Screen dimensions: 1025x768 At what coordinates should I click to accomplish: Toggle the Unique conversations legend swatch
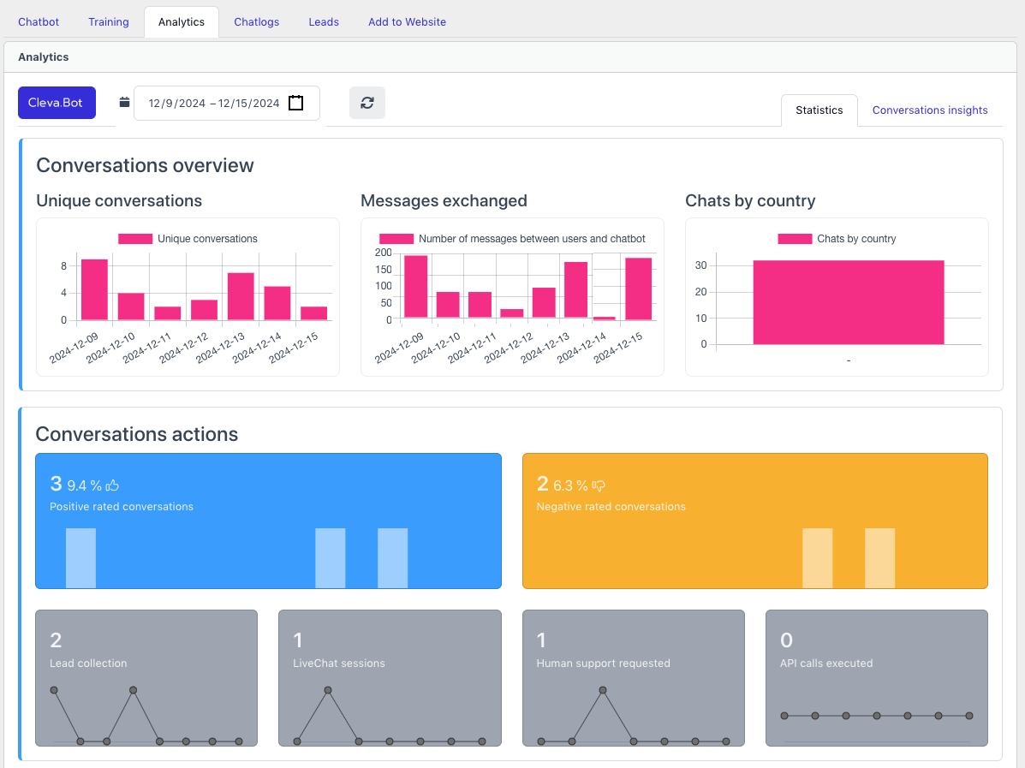pyautogui.click(x=135, y=239)
